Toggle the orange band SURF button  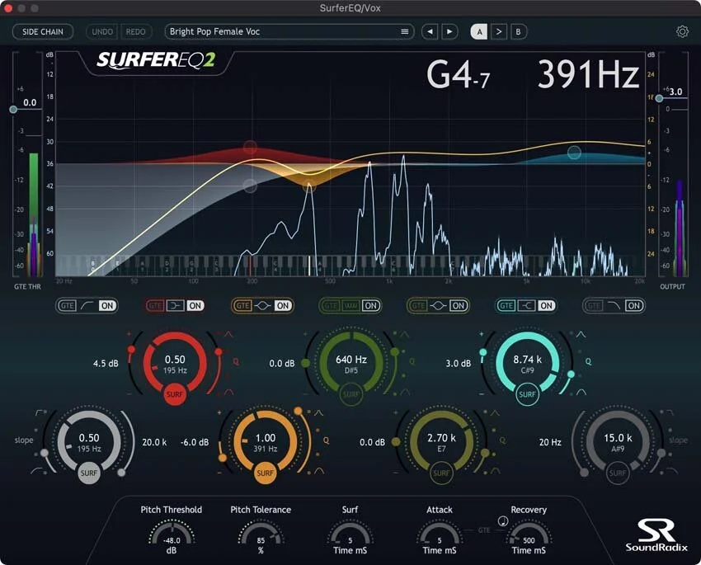point(265,473)
